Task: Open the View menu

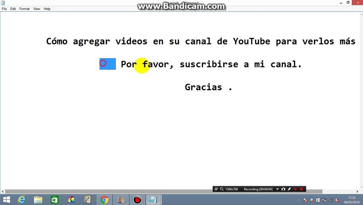Action: tap(37, 9)
